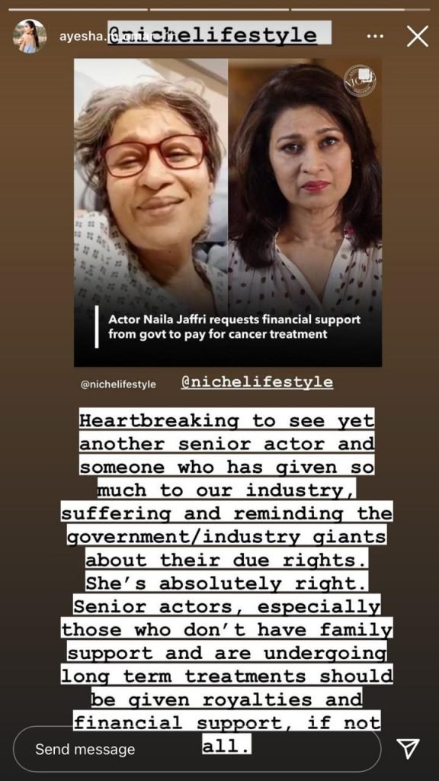Image resolution: width=439 pixels, height=781 pixels.
Task: Tap the paper plane share icon
Action: (408, 749)
